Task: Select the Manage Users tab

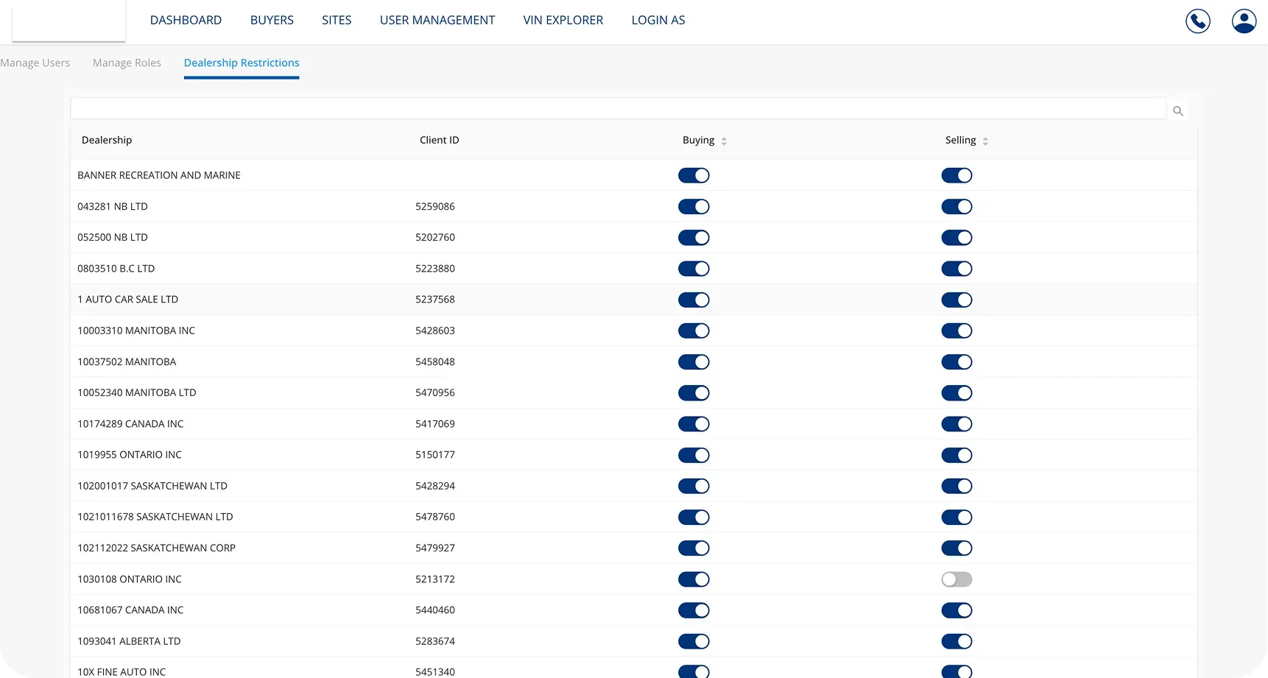Action: point(35,63)
